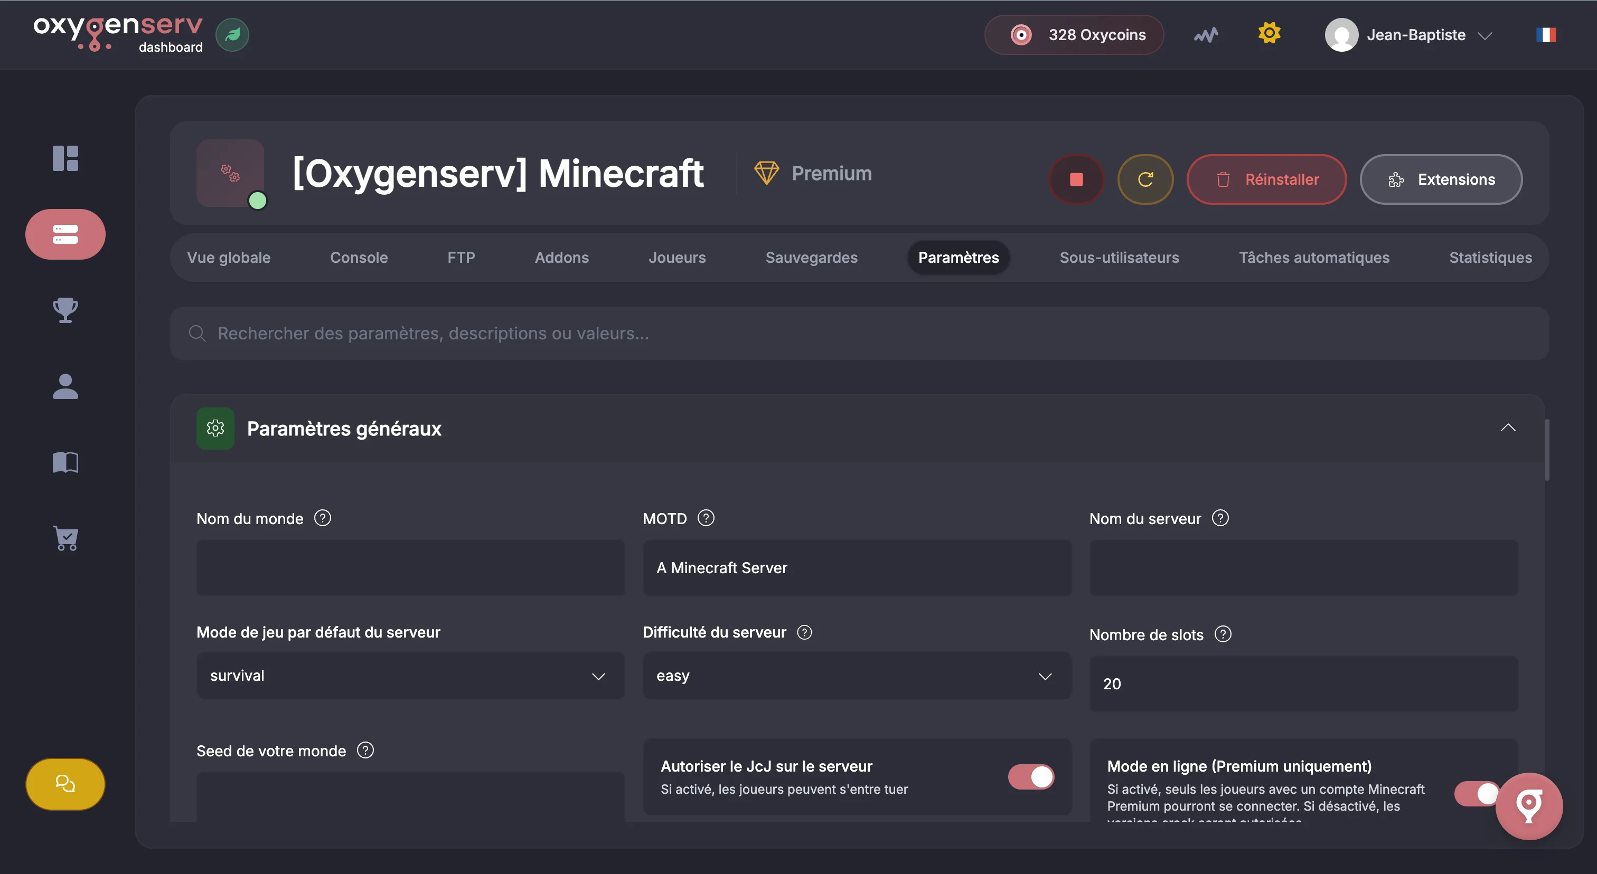This screenshot has width=1597, height=874.
Task: Collapse the Paramètres généraux section
Action: tap(1508, 428)
